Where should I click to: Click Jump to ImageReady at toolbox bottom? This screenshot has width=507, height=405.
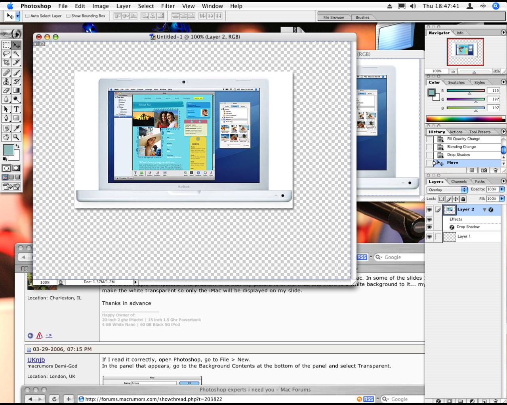[11, 186]
